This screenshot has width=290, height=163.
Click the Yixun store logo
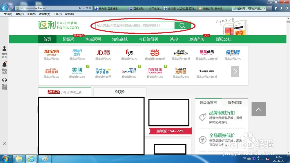233,53
